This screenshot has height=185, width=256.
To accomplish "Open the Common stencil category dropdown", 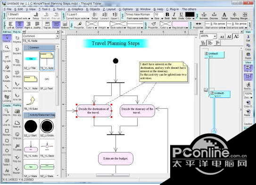I will coord(57,36).
